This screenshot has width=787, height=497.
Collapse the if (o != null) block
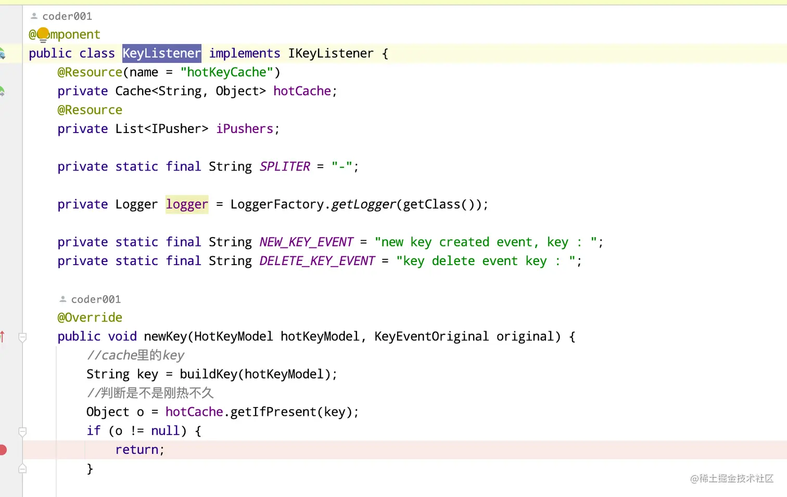(x=22, y=431)
